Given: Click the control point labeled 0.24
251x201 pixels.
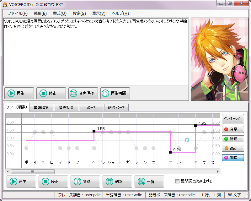Looking at the screenshot, I should (x=170, y=152).
